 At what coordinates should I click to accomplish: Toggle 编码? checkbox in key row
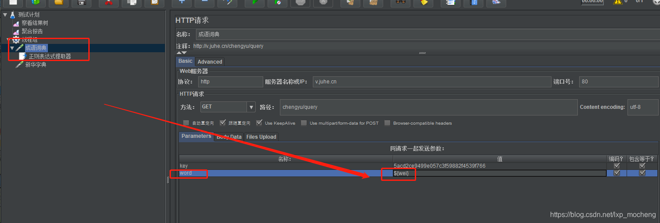pyautogui.click(x=617, y=166)
